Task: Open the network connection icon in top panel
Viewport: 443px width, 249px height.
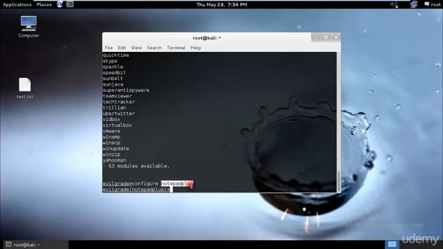Action: [414, 4]
